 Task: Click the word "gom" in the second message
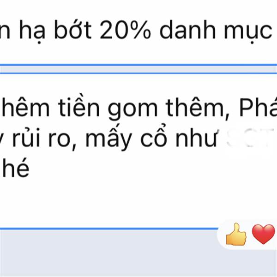(x=132, y=109)
